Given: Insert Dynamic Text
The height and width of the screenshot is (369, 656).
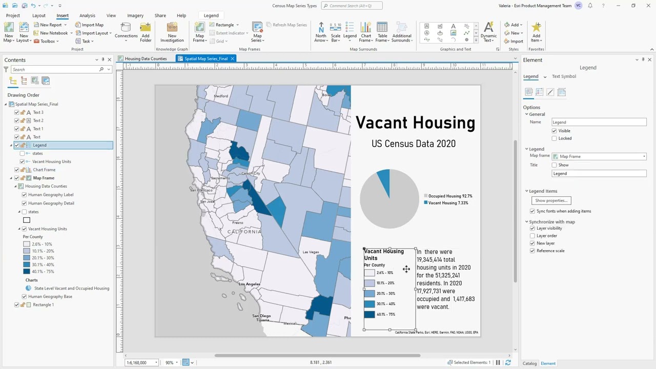Looking at the screenshot, I should click(x=488, y=32).
